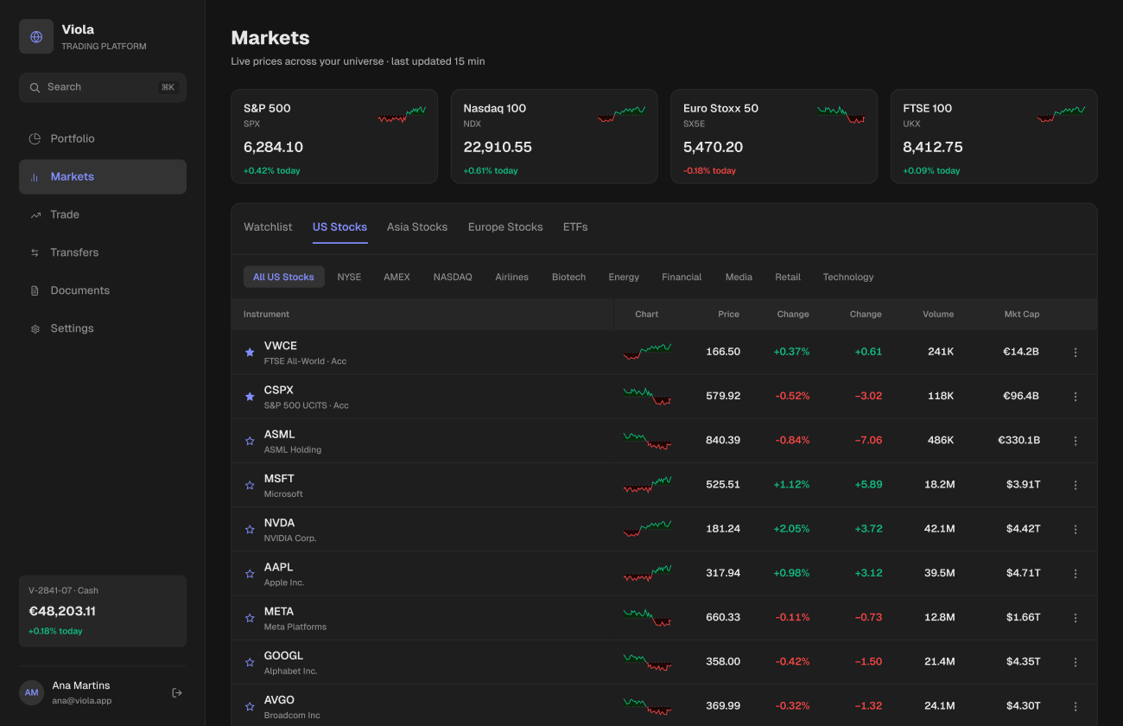Open the more options menu for GOOGL
1123x726 pixels.
click(1075, 663)
